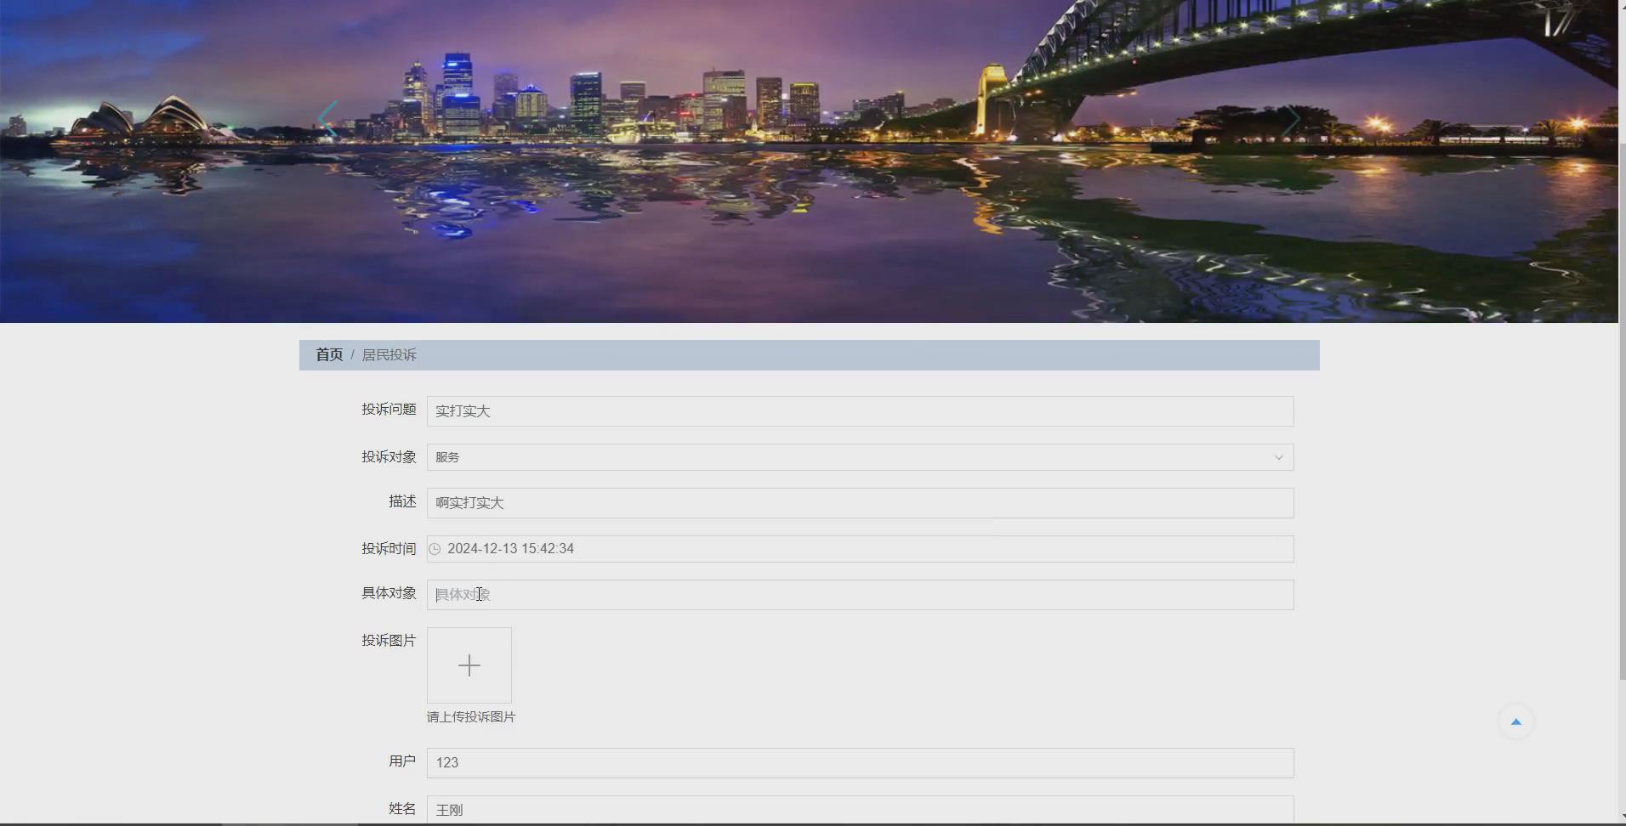
Task: Select the 姓名 field showing 王刚
Action: click(x=859, y=808)
